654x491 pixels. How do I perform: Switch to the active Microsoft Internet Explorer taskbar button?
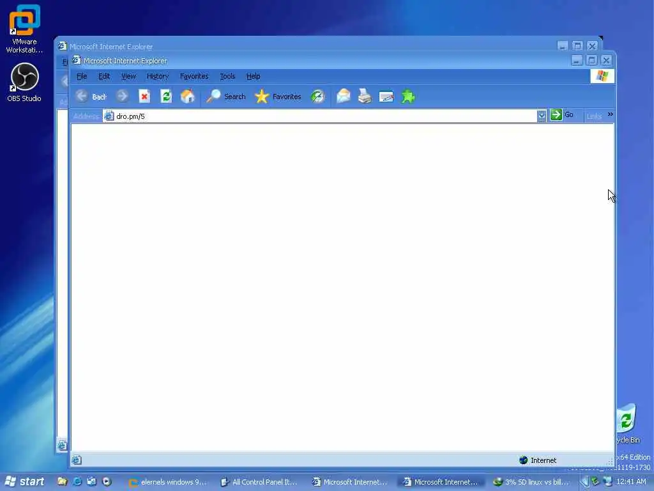point(441,482)
